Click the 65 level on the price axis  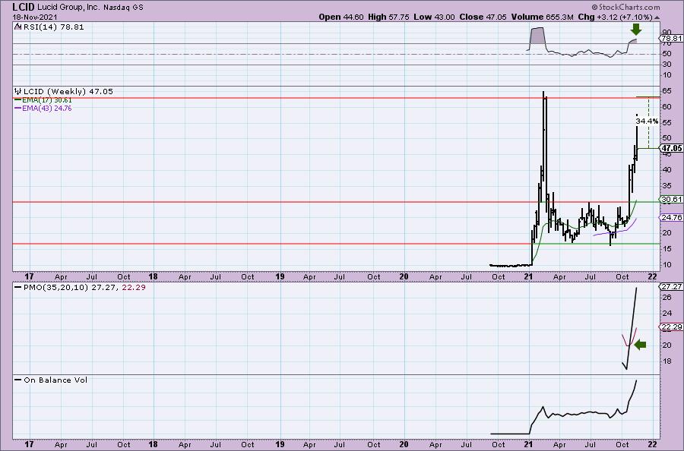tap(666, 91)
